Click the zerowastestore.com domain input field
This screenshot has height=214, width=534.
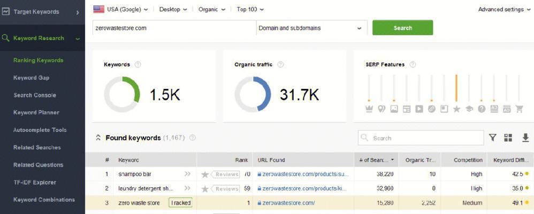tap(174, 28)
